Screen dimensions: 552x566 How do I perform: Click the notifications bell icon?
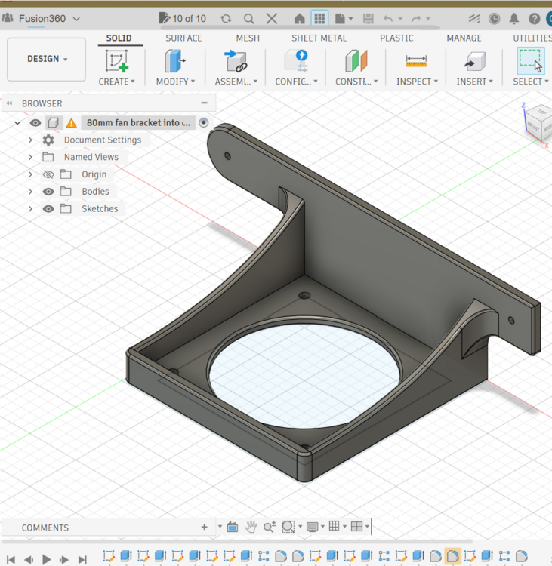tap(514, 18)
